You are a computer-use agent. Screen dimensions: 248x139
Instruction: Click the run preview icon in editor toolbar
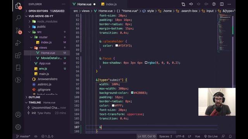214,4
